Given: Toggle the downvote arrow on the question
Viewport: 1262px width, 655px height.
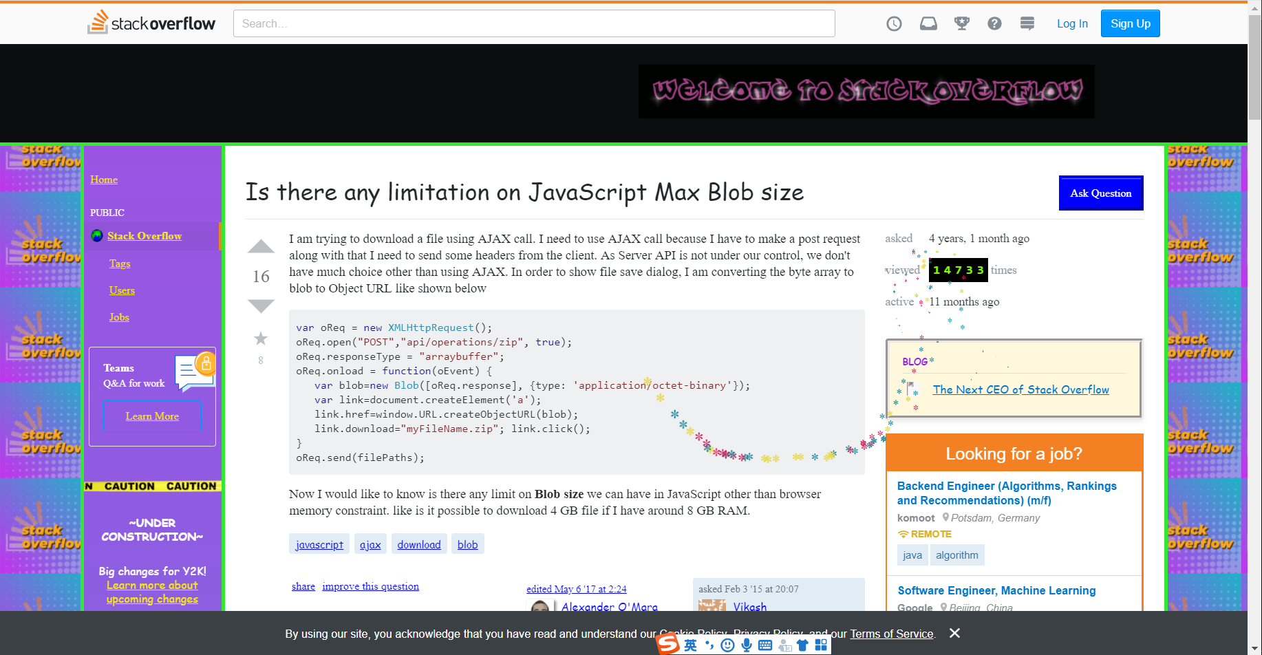Looking at the screenshot, I should coord(261,305).
